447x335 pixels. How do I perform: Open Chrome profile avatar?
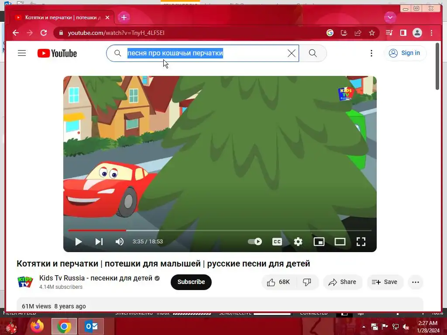(x=417, y=33)
